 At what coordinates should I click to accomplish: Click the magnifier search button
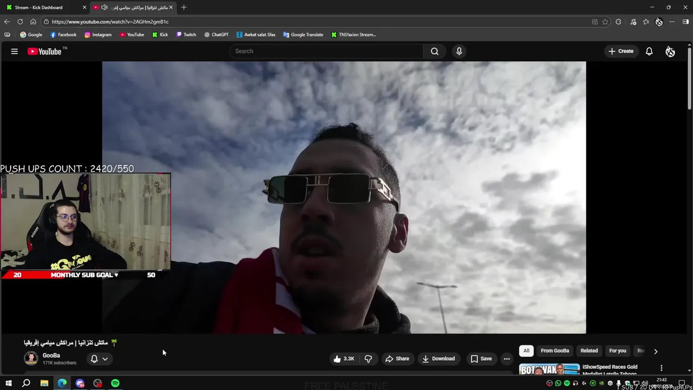coord(434,51)
